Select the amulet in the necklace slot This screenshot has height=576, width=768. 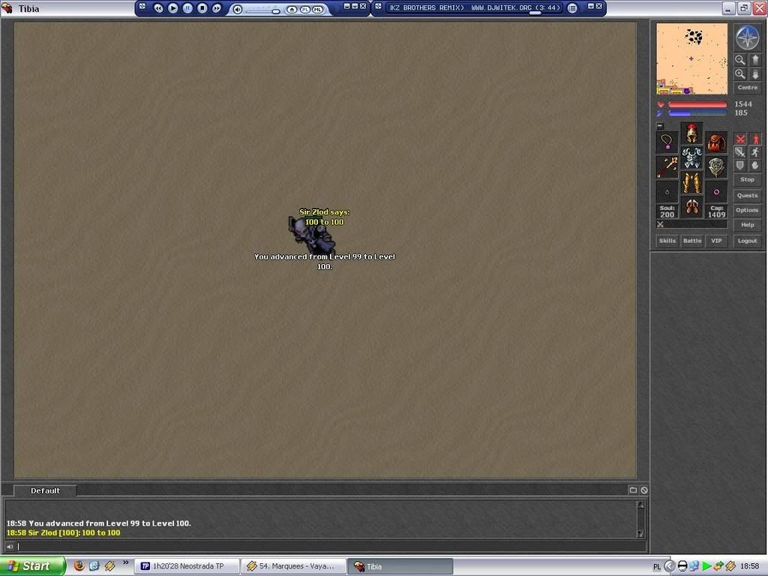click(x=667, y=142)
